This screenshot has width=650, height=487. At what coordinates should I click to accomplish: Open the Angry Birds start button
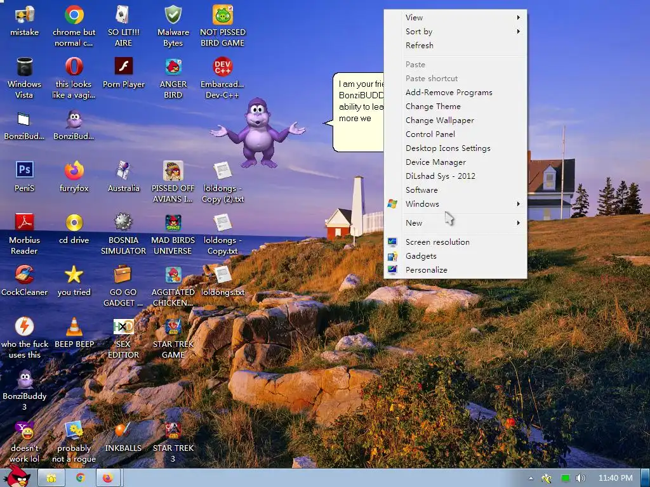coord(17,477)
